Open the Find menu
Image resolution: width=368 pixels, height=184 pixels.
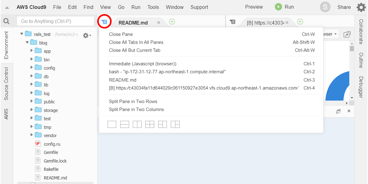point(88,7)
